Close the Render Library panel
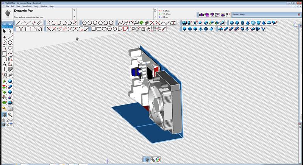Screen dimensions: 303x165 pos(299,14)
